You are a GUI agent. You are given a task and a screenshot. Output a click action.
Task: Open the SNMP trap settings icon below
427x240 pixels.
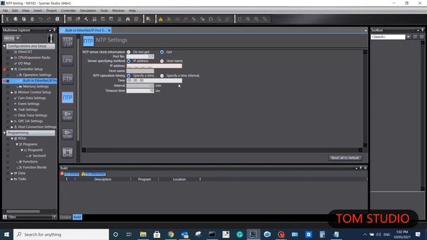point(67,134)
